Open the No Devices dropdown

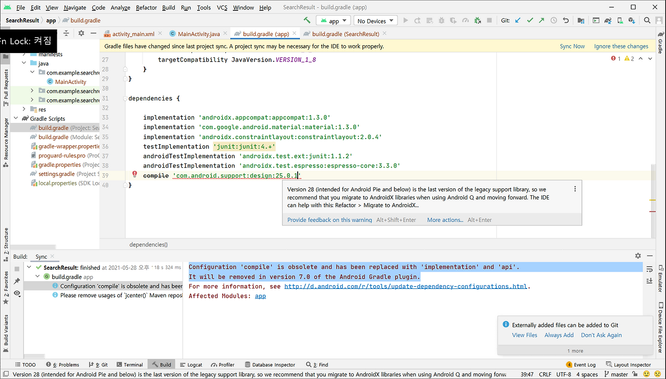click(x=376, y=21)
